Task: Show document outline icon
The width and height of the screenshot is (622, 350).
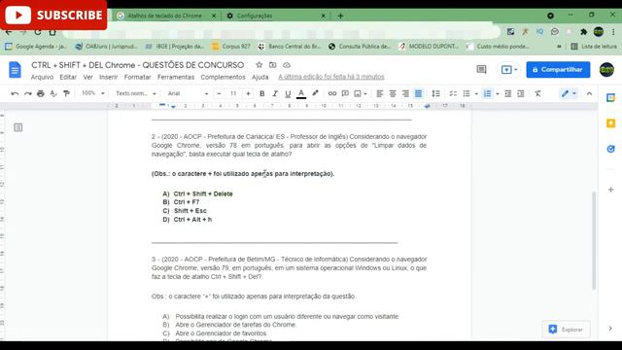Action: click(x=17, y=127)
